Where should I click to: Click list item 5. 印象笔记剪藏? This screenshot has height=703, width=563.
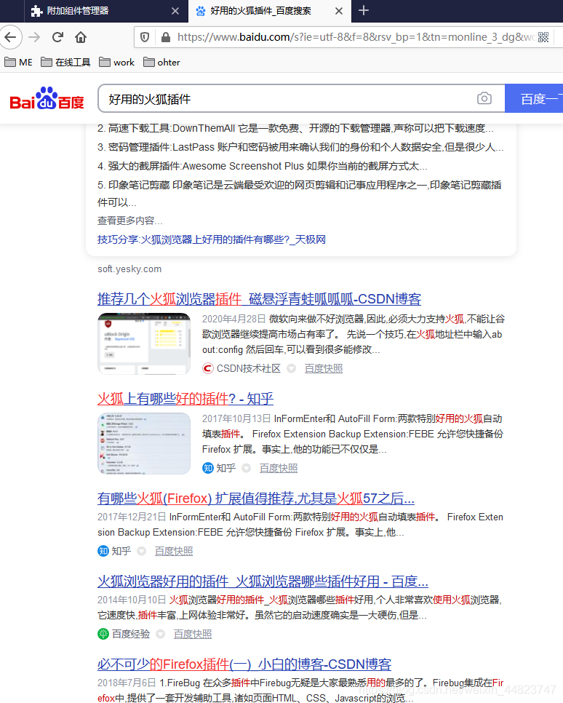pos(300,194)
